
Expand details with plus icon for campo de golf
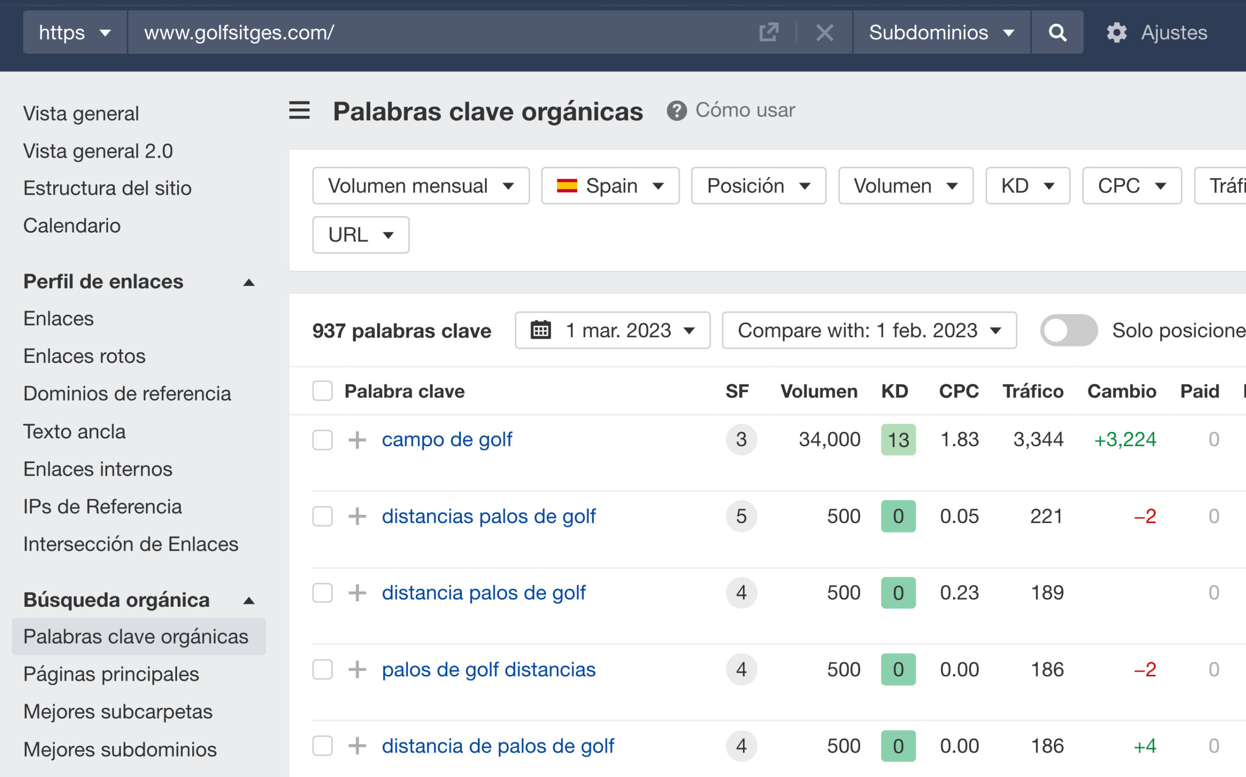(x=357, y=440)
